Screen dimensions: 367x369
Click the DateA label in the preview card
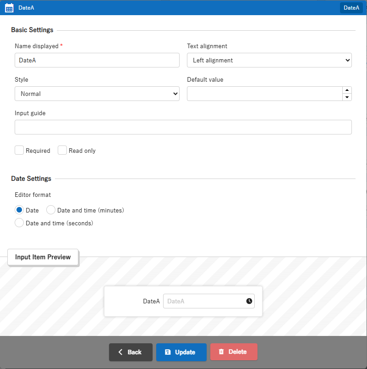click(x=151, y=301)
